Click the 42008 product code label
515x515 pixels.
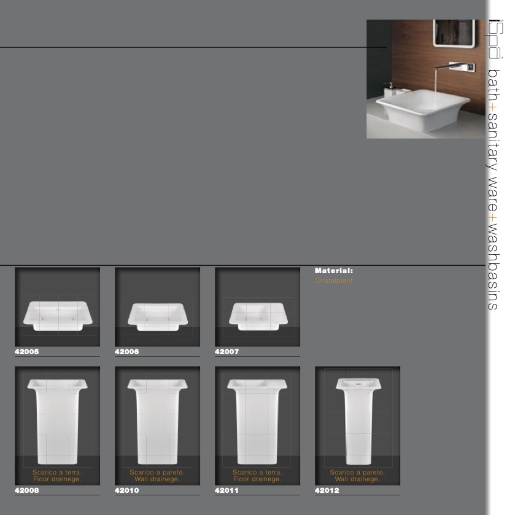tap(26, 491)
